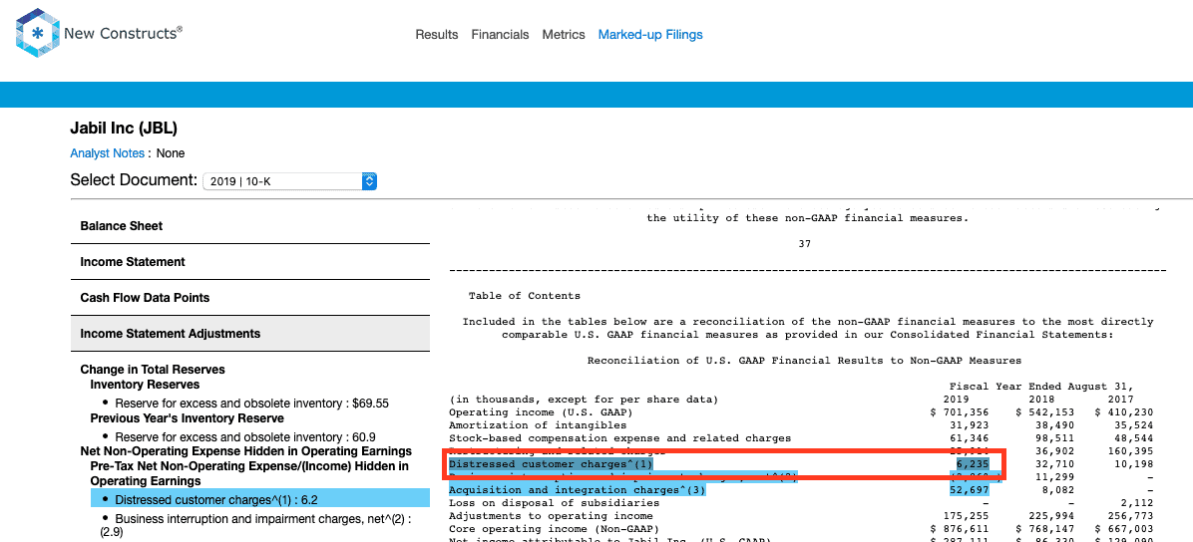Open the Marked-up Filings menu item
This screenshot has width=1193, height=542.
tap(650, 34)
